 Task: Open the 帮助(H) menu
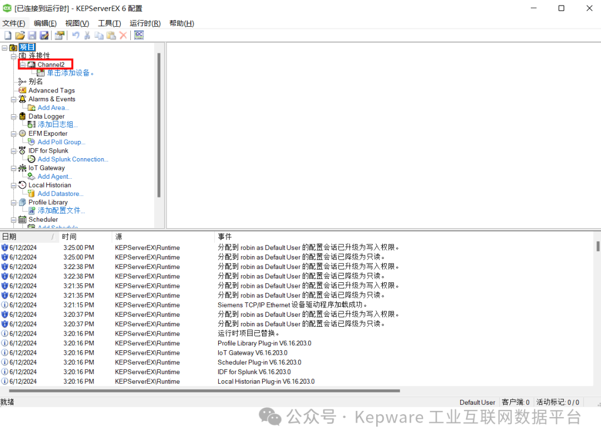181,23
